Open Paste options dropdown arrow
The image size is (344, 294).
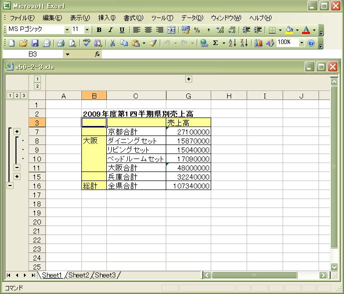point(144,43)
